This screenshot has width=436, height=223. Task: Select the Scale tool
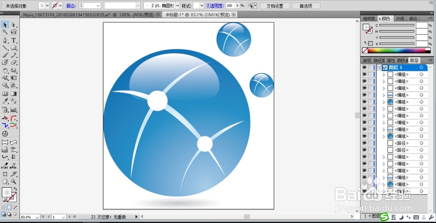click(x=14, y=71)
